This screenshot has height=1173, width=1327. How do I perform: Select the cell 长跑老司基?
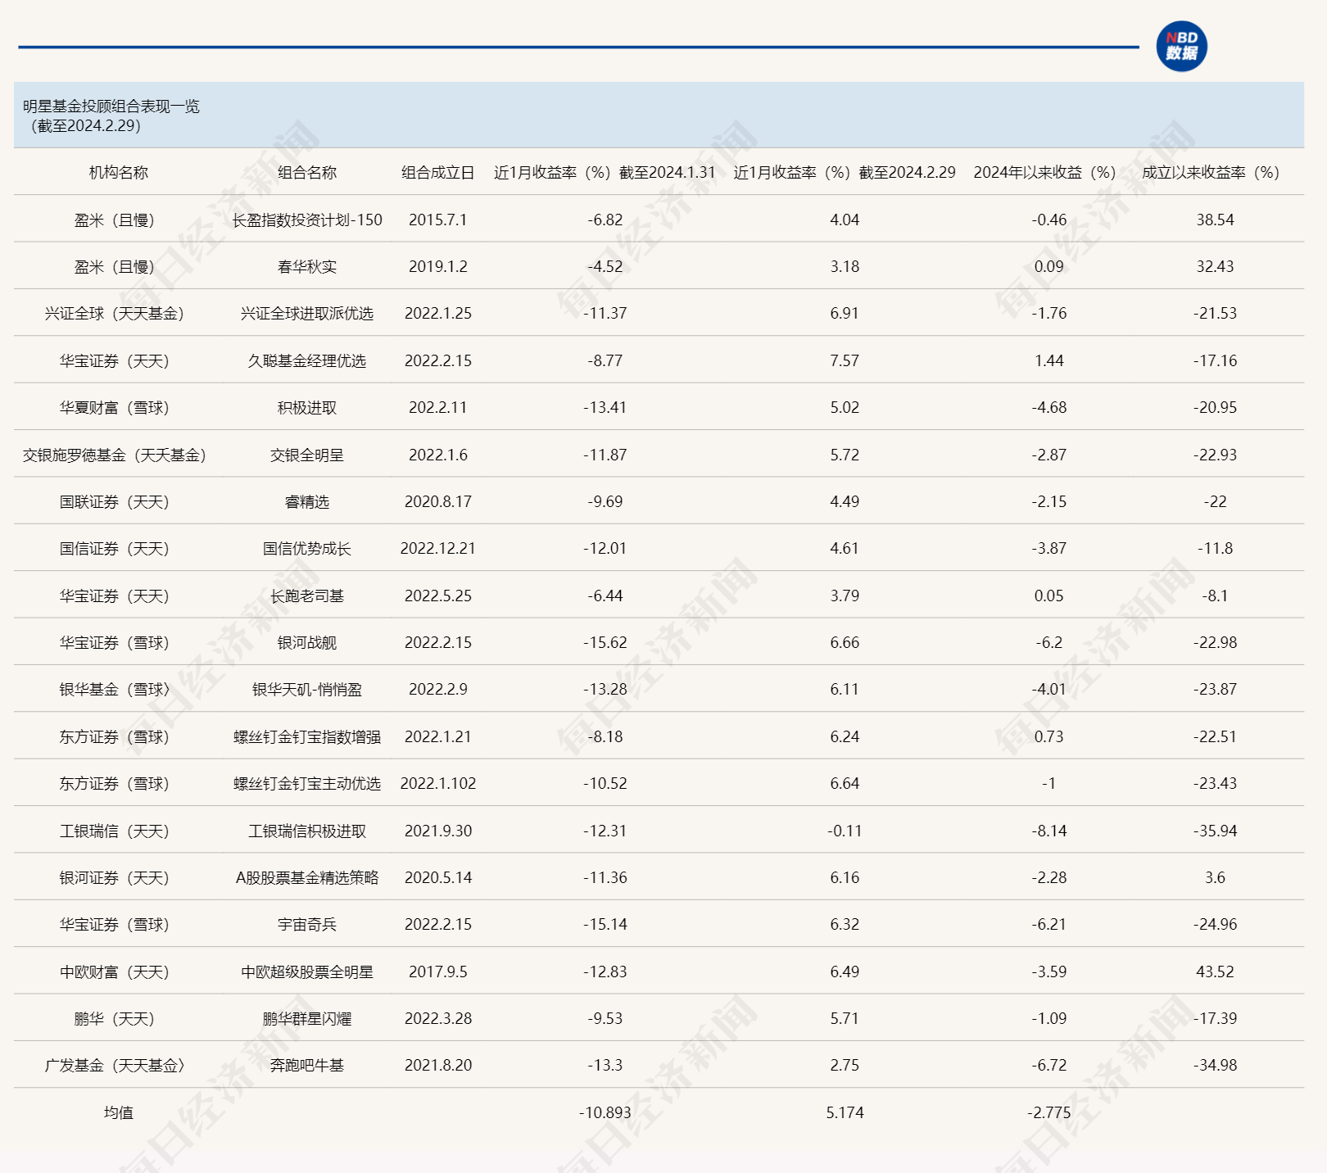coord(307,596)
